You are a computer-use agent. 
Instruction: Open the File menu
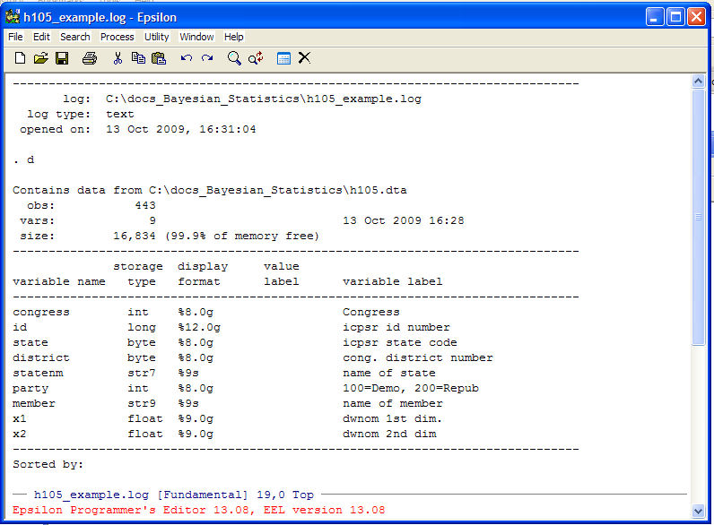(x=15, y=37)
